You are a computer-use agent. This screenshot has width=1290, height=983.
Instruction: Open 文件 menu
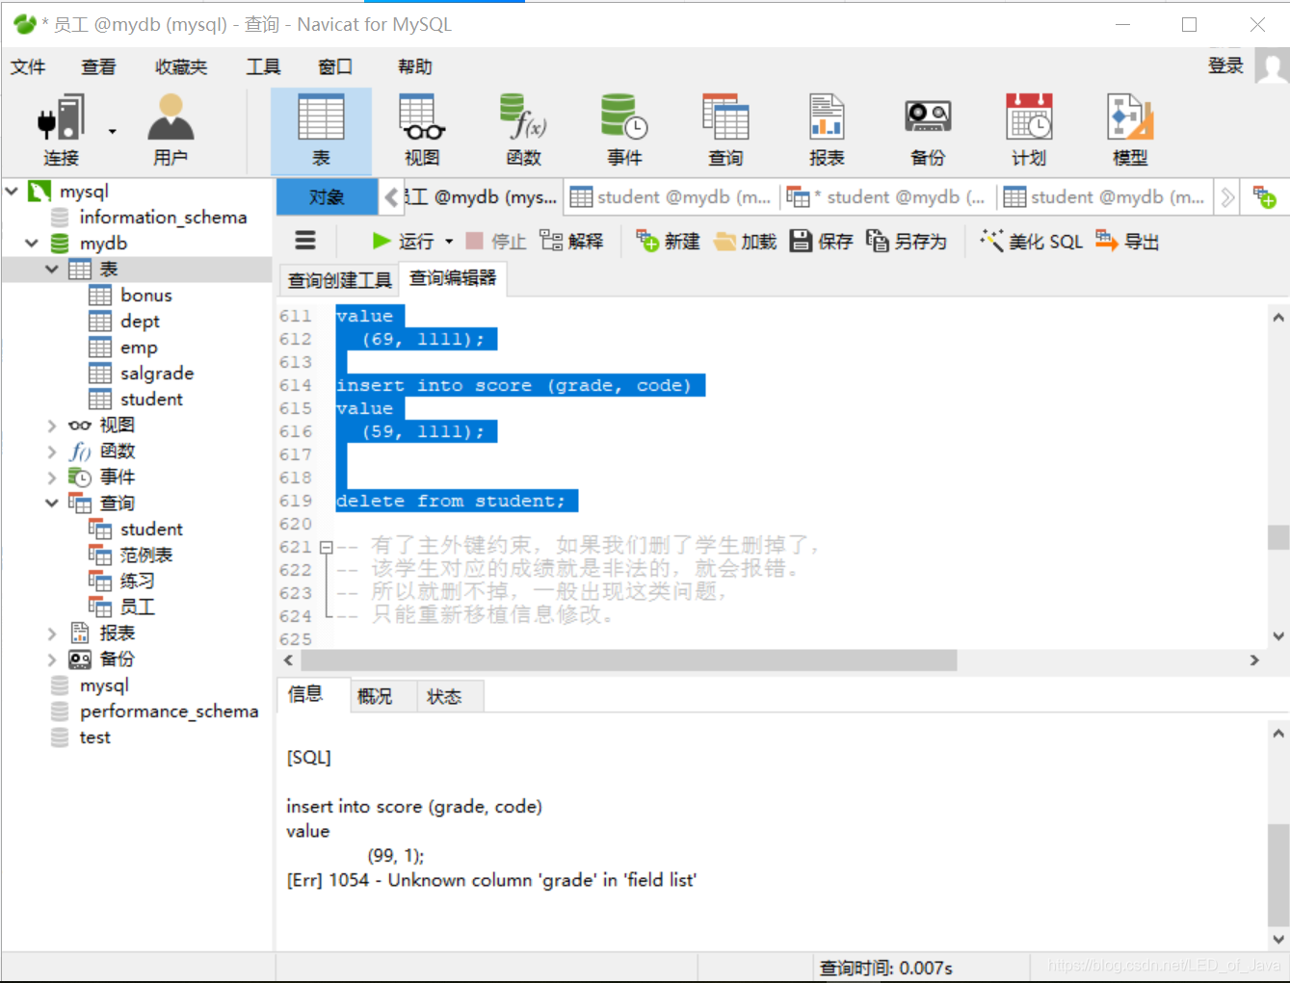coord(28,66)
